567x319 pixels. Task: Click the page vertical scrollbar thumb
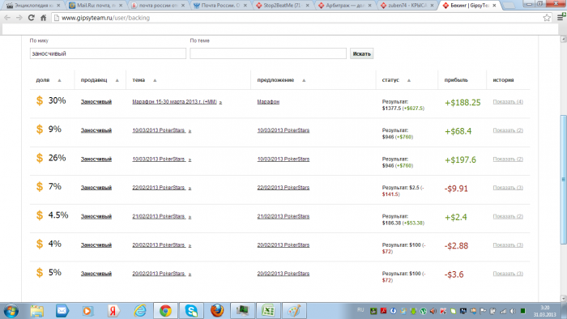(x=563, y=180)
